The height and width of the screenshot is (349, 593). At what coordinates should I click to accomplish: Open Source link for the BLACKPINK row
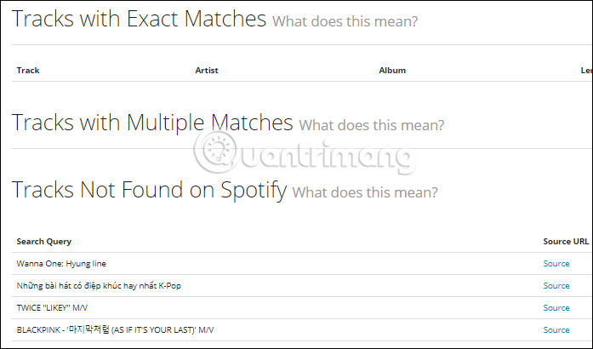(x=556, y=330)
